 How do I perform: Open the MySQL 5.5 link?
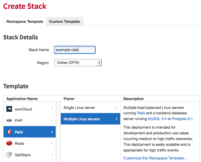(157, 119)
